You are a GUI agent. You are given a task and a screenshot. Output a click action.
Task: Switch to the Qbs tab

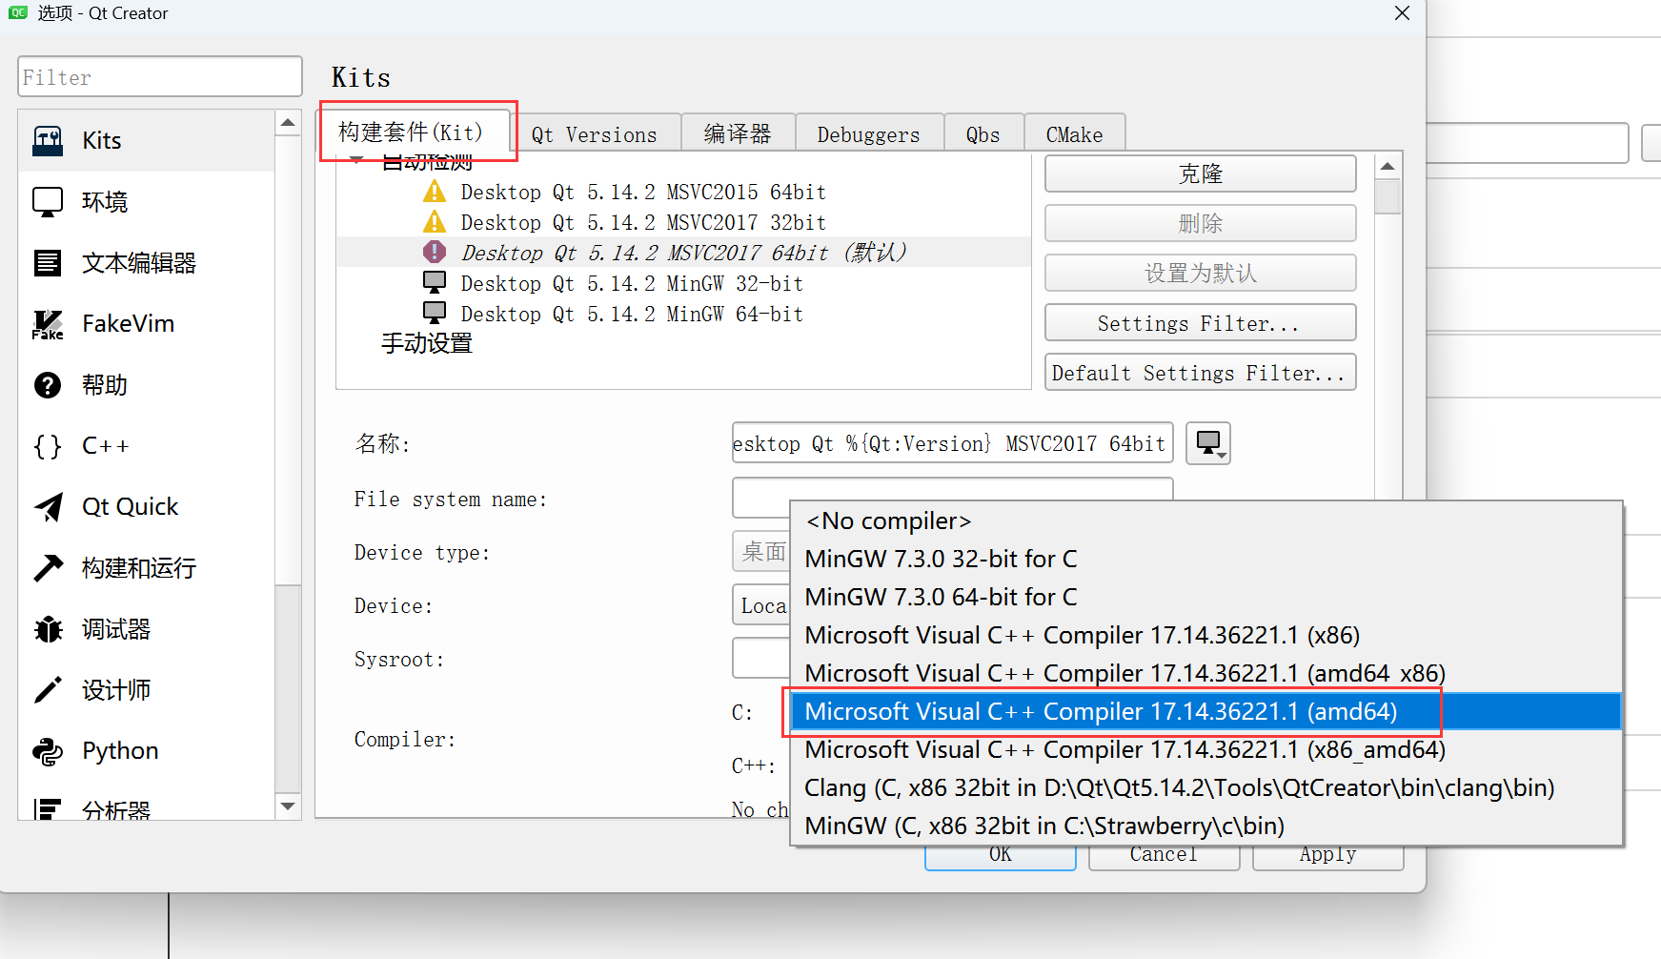point(983,134)
